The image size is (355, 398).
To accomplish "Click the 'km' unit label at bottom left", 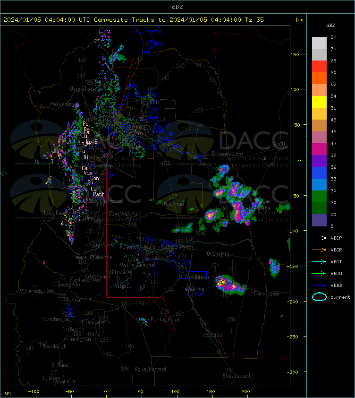I will 7,393.
